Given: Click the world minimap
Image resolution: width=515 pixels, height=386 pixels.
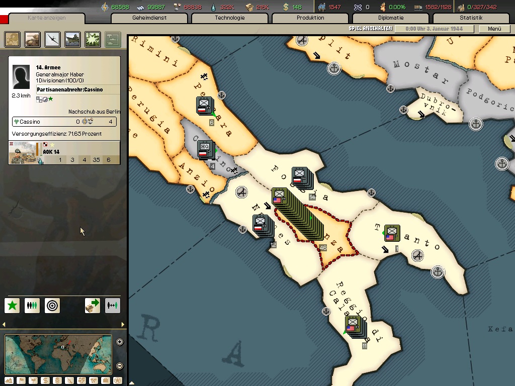Looking at the screenshot, I should point(58,354).
